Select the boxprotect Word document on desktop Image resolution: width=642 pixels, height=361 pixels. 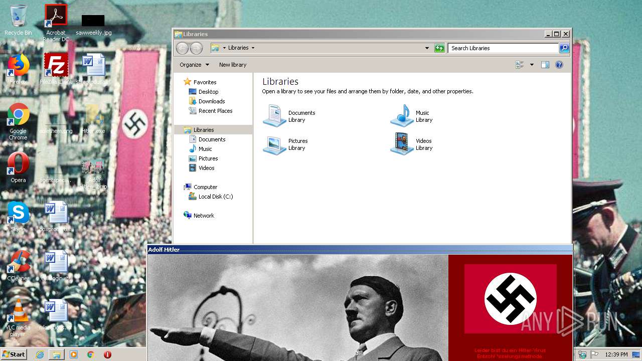(56, 217)
